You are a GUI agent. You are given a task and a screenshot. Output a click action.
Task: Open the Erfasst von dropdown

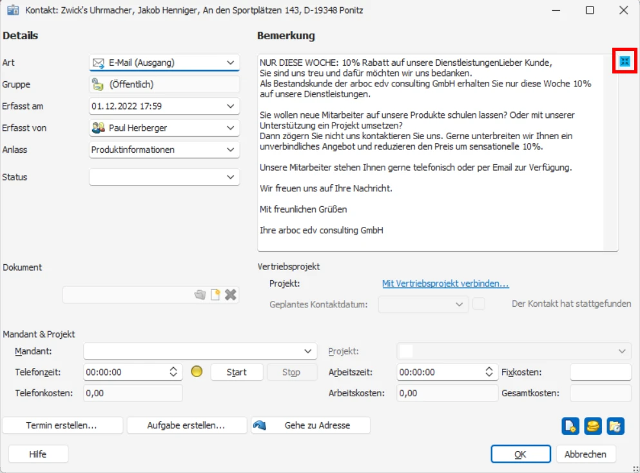pyautogui.click(x=231, y=128)
